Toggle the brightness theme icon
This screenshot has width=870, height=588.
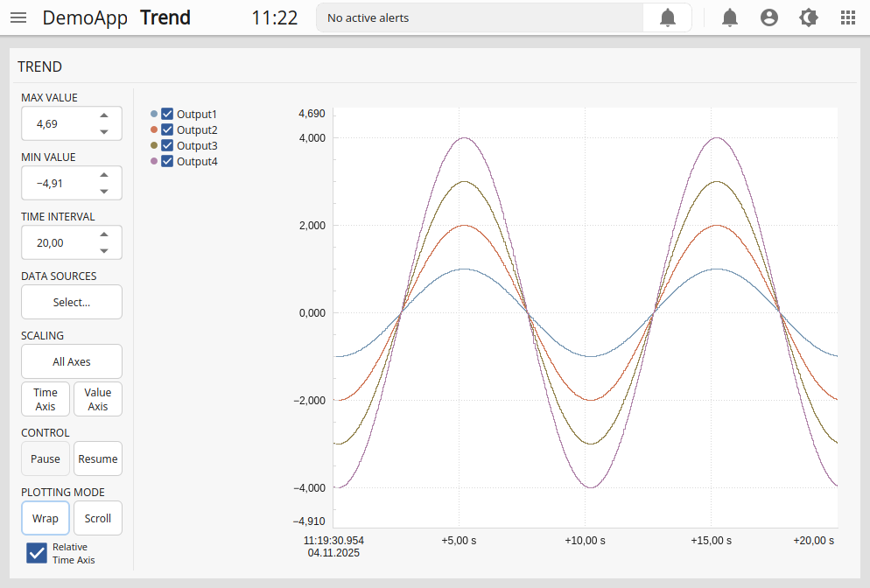[x=809, y=17]
